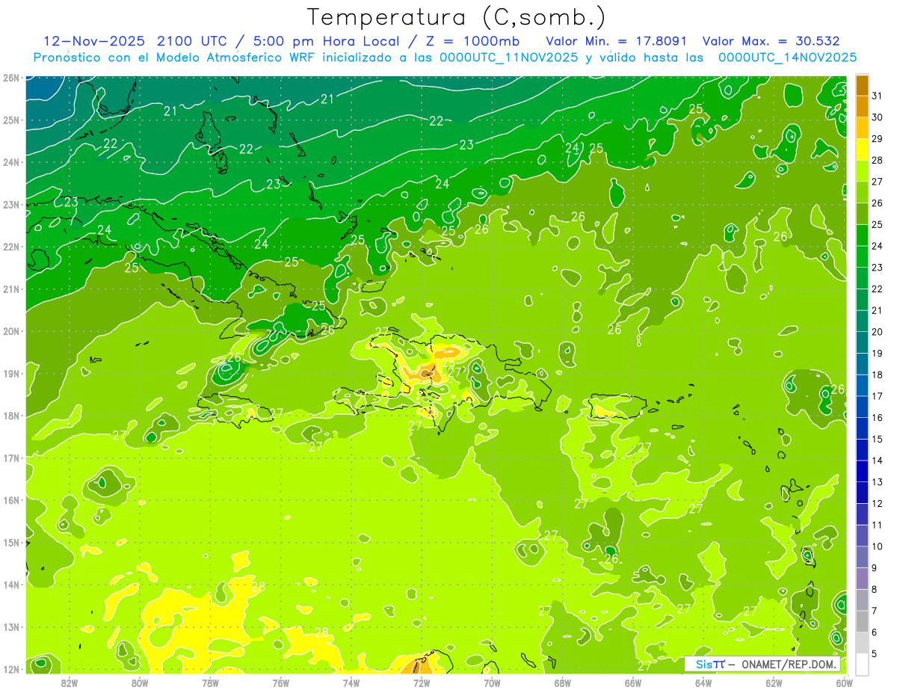
Task: Click the white 5 degree legend swatch
Action: coord(862,664)
